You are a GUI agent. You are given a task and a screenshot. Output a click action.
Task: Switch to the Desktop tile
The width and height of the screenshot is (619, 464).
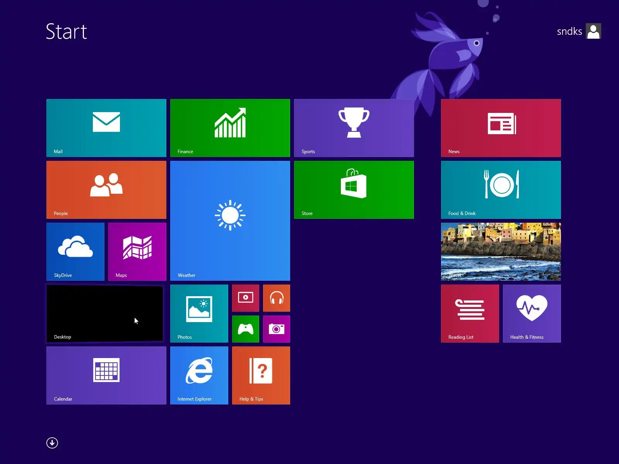105,314
